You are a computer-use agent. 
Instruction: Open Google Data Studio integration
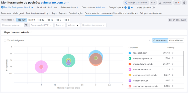coord(136,3)
